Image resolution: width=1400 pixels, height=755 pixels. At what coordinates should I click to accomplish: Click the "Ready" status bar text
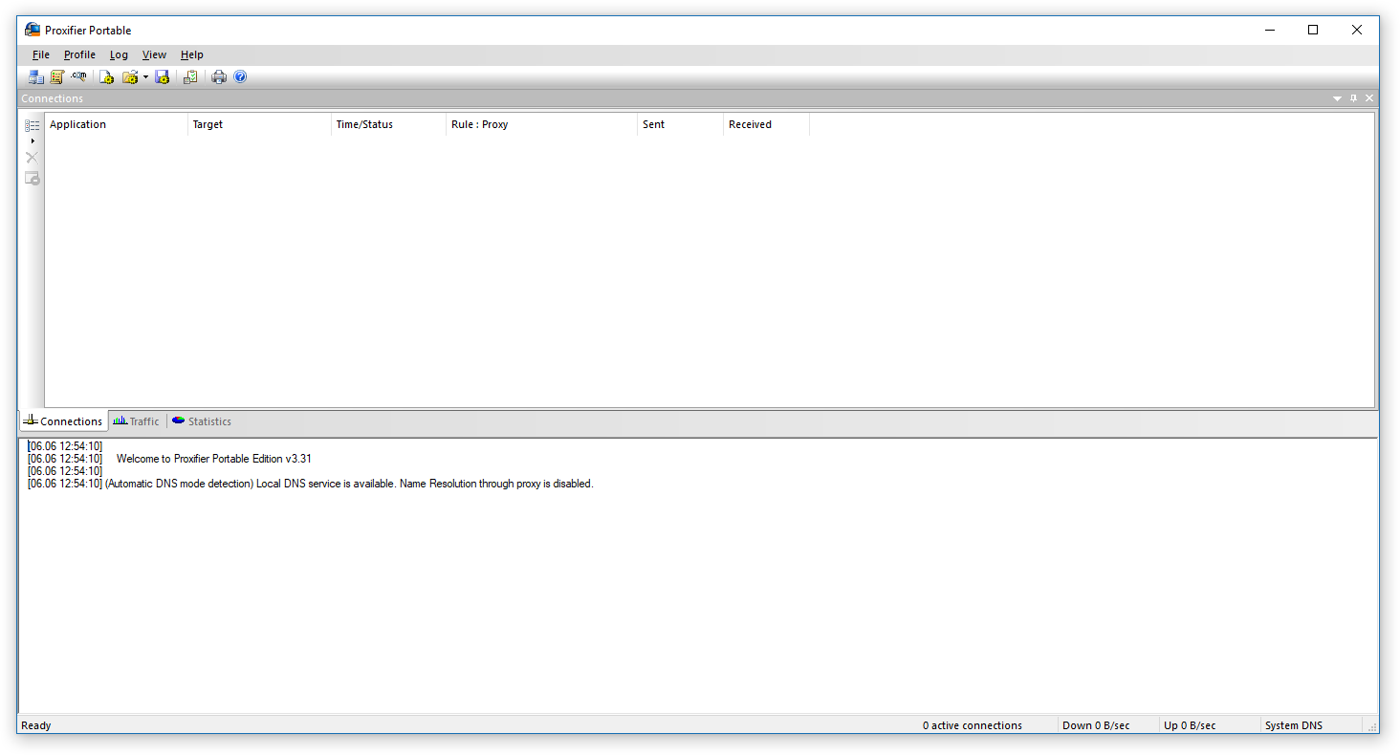click(x=36, y=725)
